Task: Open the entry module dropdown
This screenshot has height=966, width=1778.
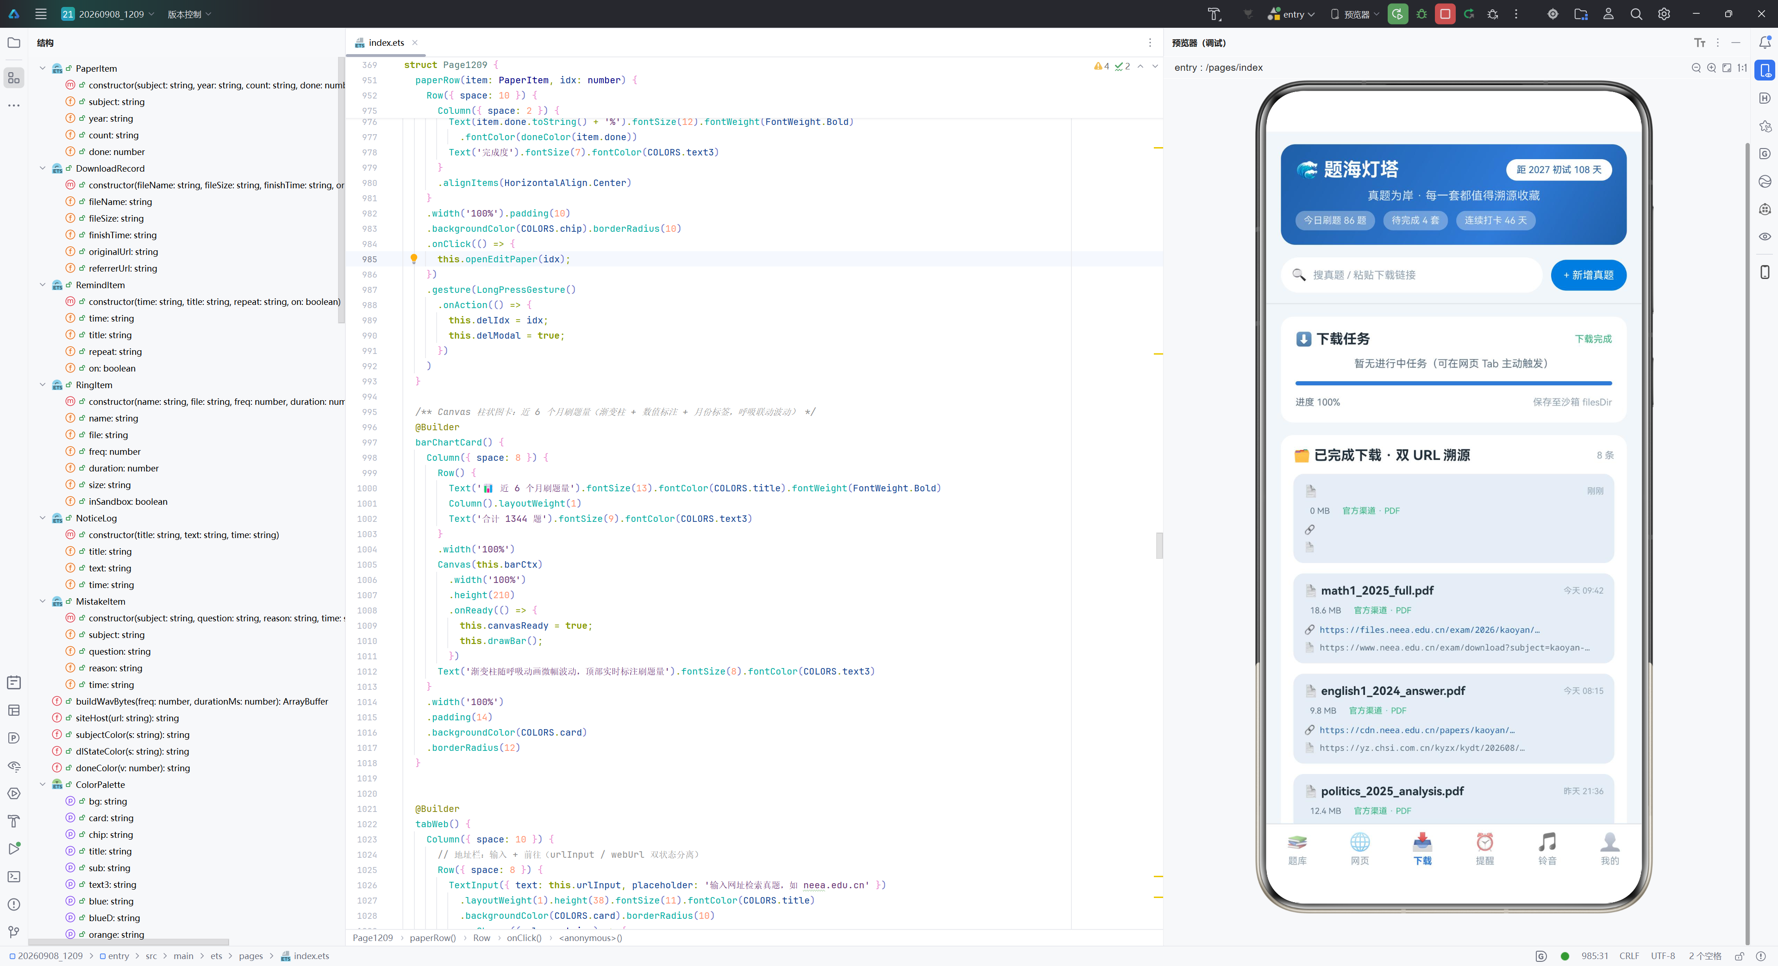Action: tap(1291, 14)
